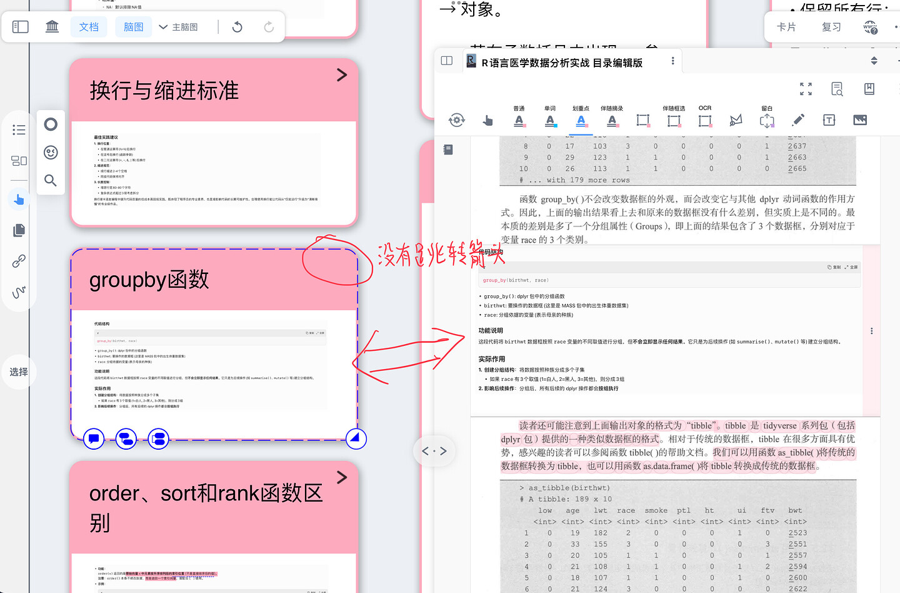The width and height of the screenshot is (900, 593).
Task: Open the emoji face icon
Action: 51,152
